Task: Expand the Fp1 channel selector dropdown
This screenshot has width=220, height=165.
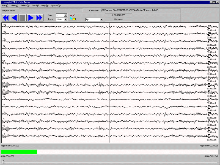Action: (101, 20)
